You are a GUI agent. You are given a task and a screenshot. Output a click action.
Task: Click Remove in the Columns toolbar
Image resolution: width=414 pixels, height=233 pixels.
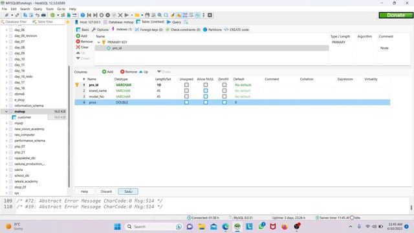point(129,72)
